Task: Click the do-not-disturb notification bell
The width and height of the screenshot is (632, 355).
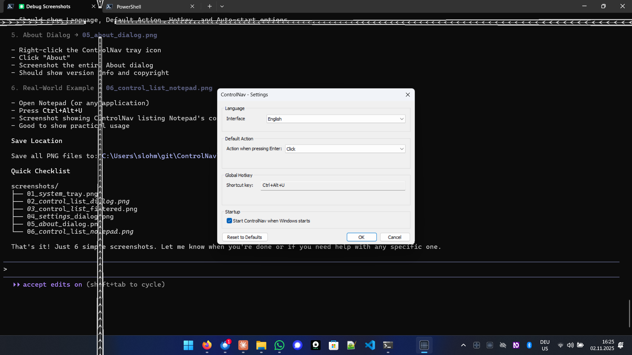Action: 621,345
